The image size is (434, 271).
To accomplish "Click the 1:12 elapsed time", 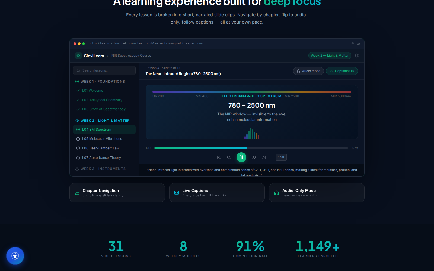I will click(x=148, y=148).
